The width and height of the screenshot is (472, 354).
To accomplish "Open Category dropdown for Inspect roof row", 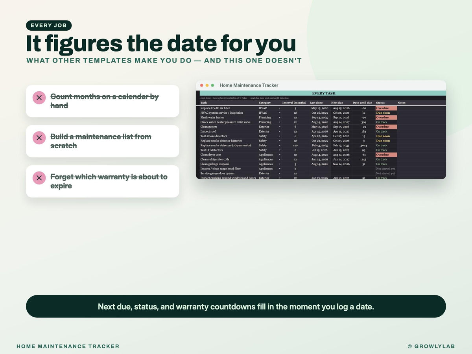I will click(280, 131).
